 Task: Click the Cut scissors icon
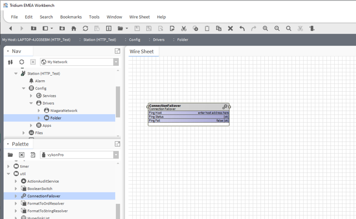pos(184,28)
